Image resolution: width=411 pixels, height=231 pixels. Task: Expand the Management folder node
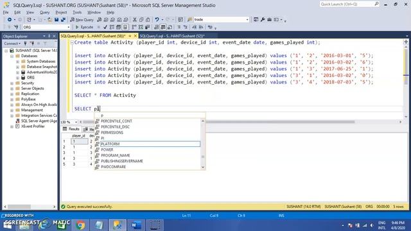coord(12,110)
